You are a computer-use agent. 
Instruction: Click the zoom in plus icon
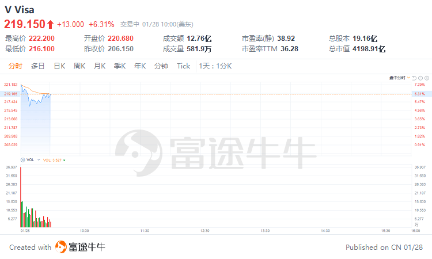tap(427, 77)
